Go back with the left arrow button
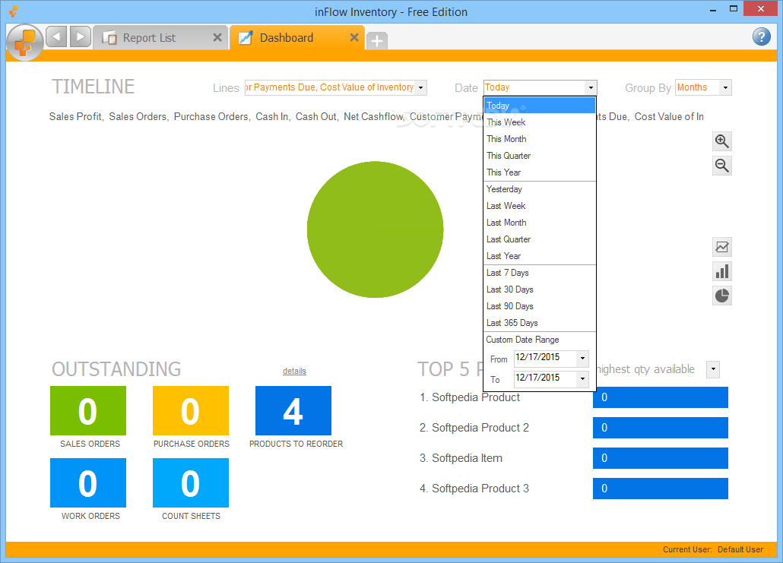 click(56, 36)
